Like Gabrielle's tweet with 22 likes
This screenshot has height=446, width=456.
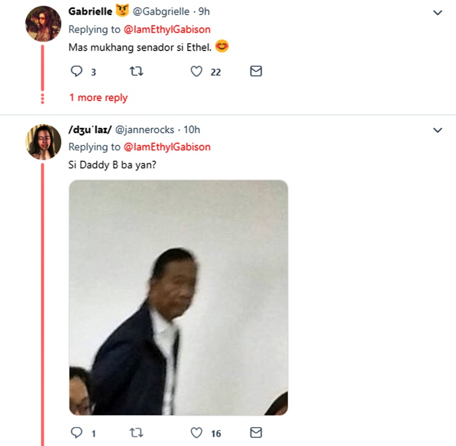pyautogui.click(x=196, y=72)
